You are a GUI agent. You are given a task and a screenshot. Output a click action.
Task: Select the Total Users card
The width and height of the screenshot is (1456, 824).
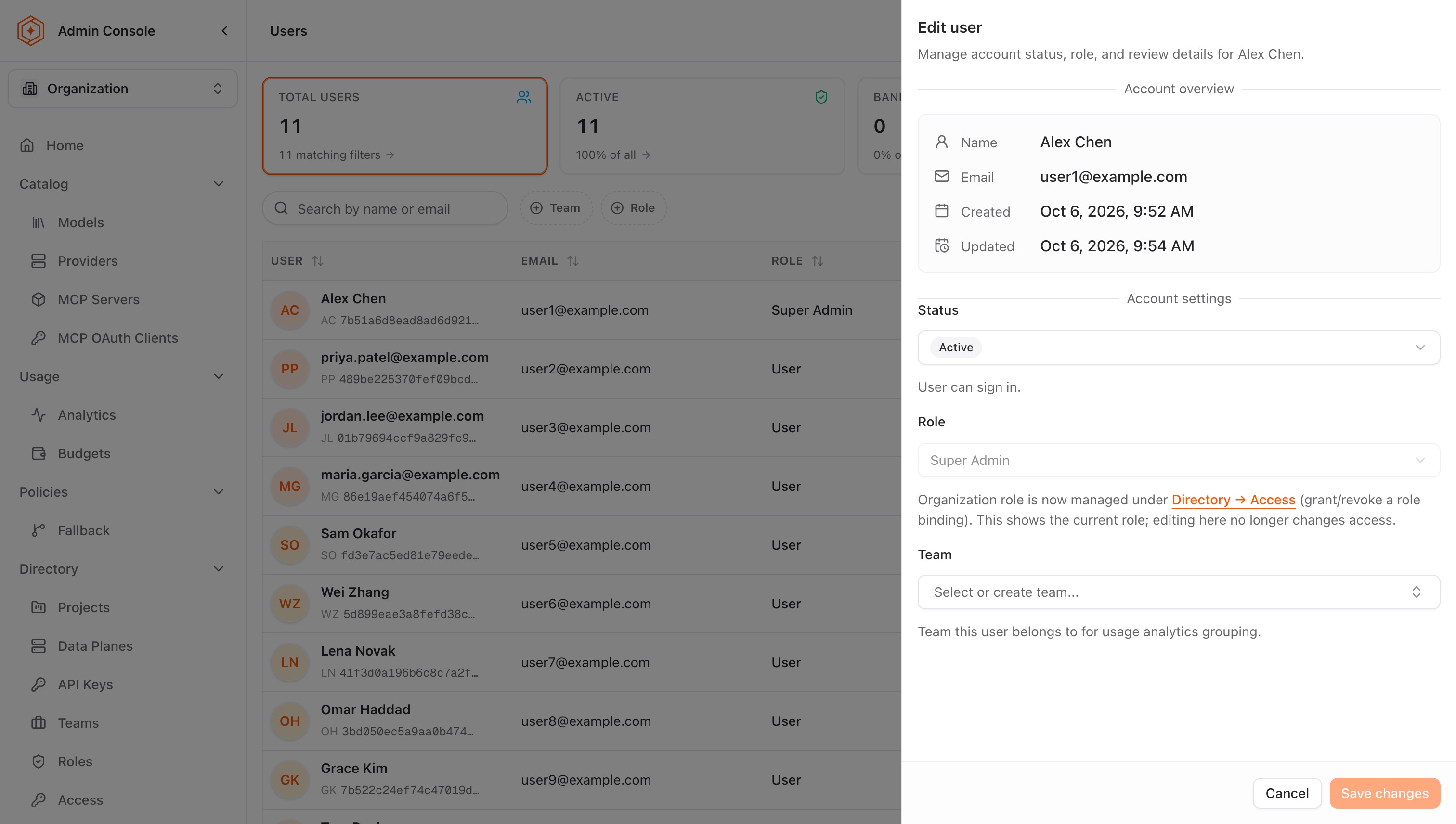[x=405, y=126]
